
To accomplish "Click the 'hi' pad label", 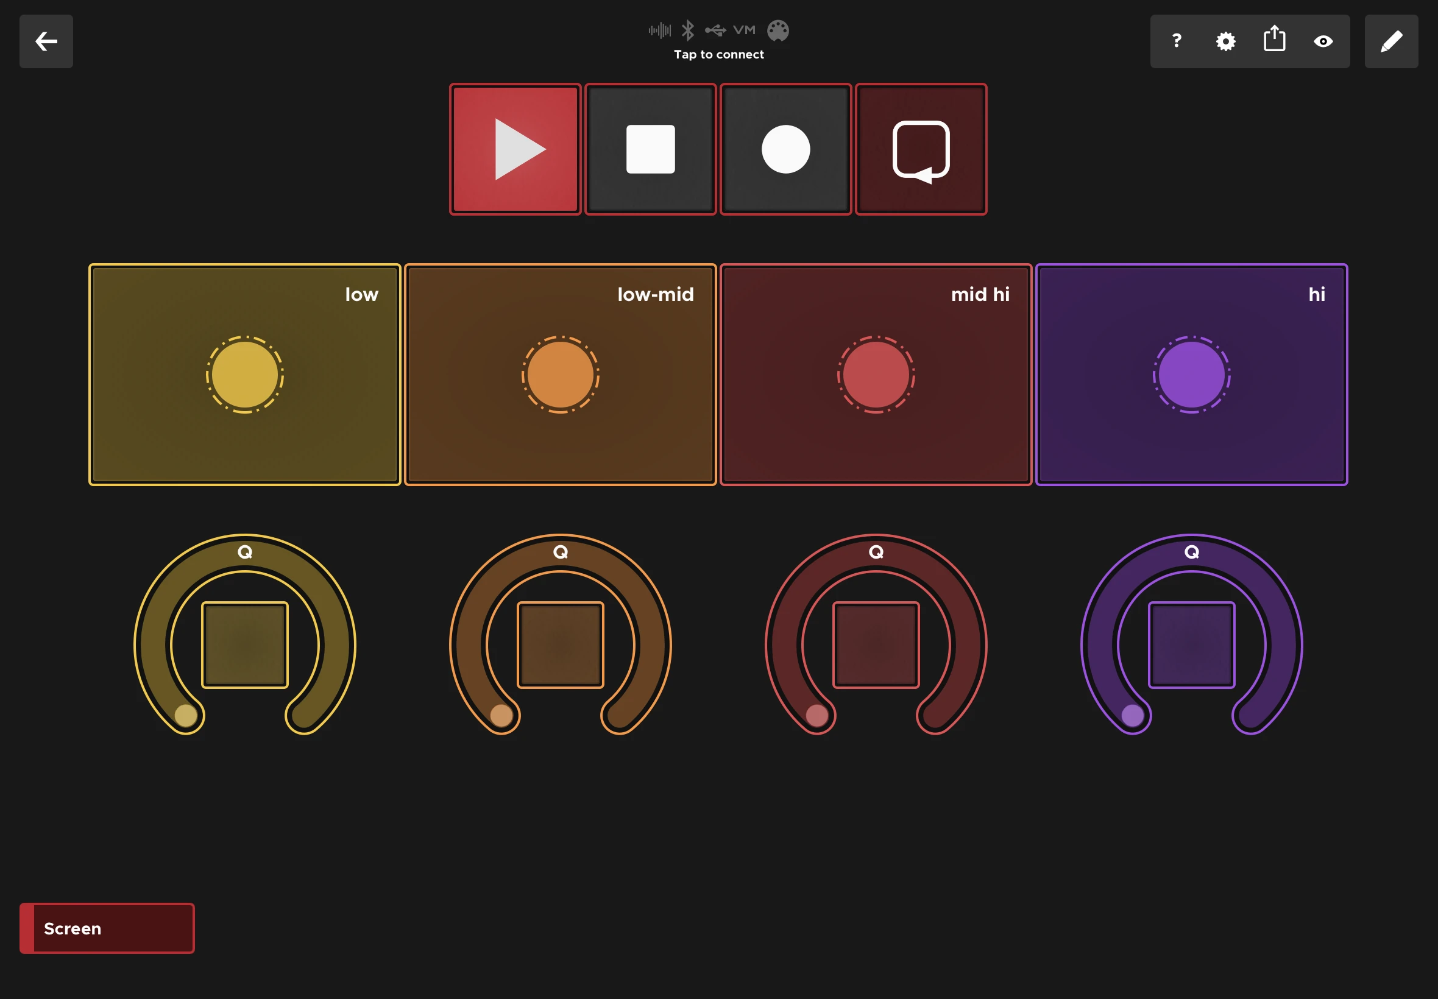I will [1317, 294].
